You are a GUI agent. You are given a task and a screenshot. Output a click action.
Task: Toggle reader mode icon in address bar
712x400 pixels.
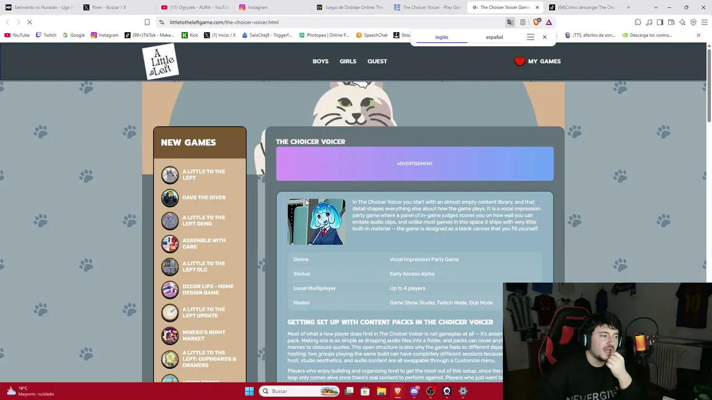[523, 22]
